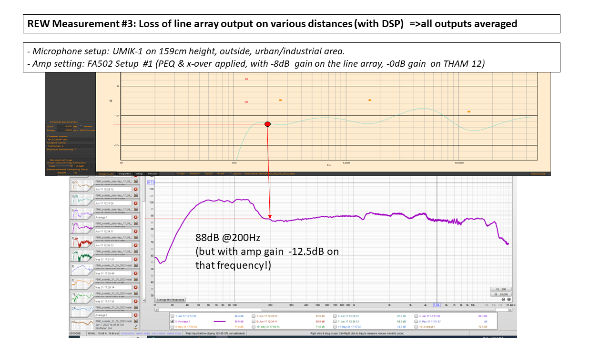
Task: Toggle trace 9: May 31 17:05:48 checkbox
Action: pos(173,327)
